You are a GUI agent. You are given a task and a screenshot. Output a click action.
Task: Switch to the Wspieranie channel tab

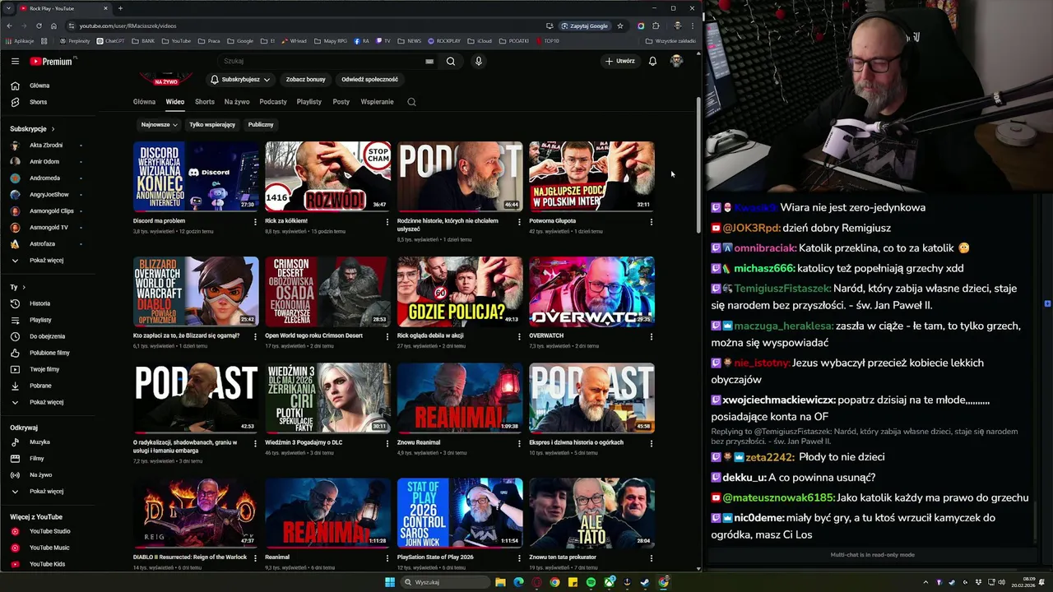coord(378,102)
